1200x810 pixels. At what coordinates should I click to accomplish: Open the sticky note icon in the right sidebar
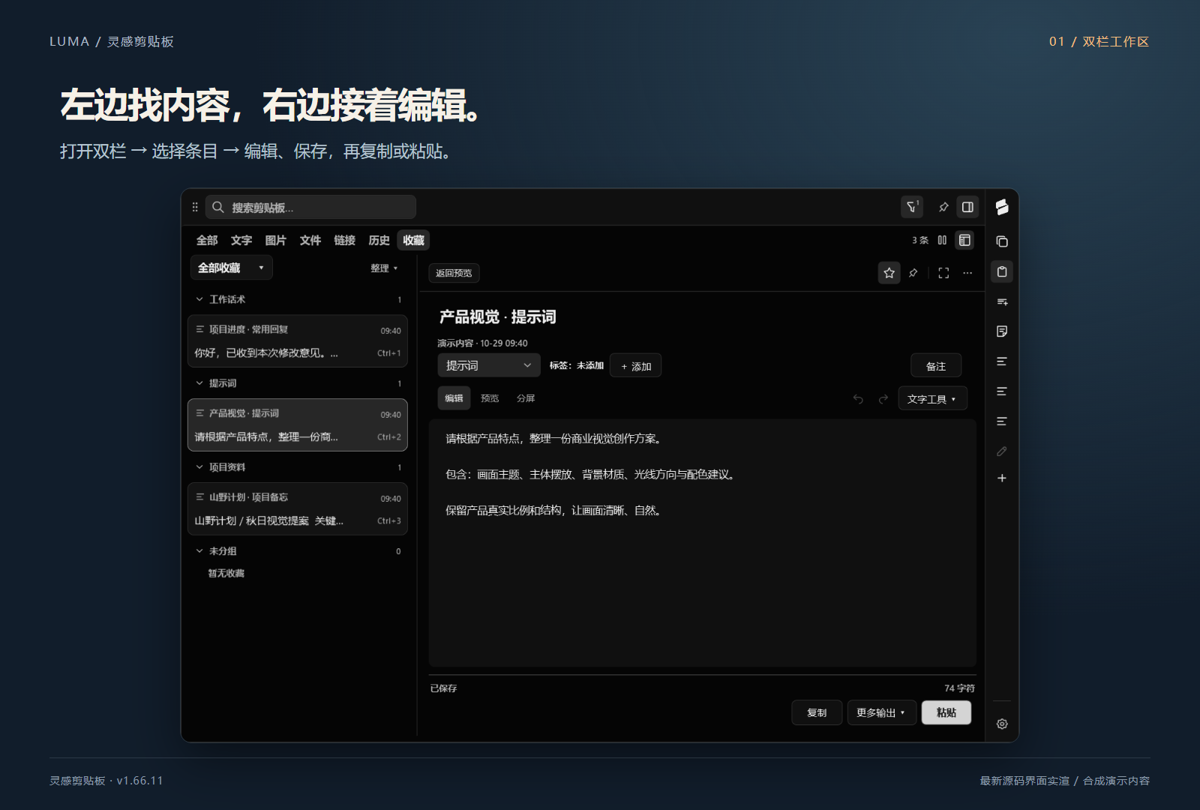(1002, 331)
